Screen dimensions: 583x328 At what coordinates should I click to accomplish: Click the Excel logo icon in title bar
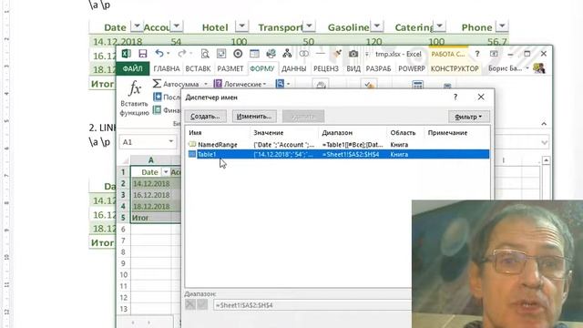coord(126,54)
